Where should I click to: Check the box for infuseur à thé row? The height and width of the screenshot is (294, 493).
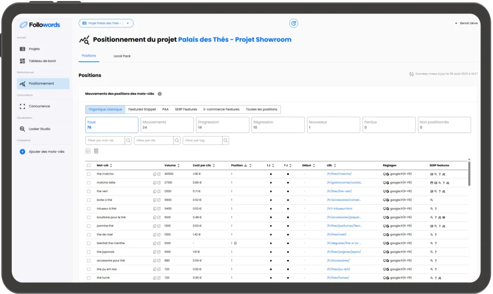pos(89,208)
